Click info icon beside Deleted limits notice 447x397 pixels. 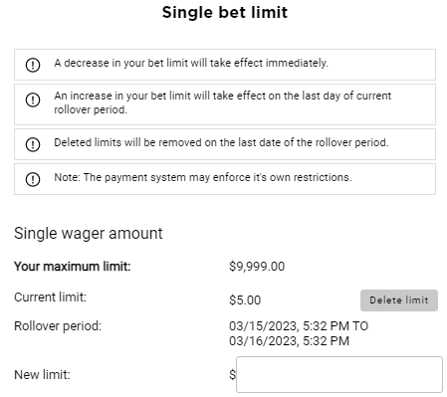(x=33, y=144)
